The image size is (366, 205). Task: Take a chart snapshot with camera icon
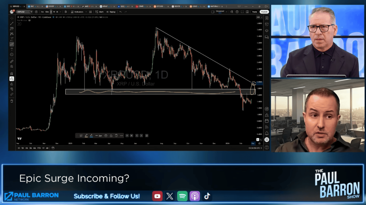click(247, 12)
